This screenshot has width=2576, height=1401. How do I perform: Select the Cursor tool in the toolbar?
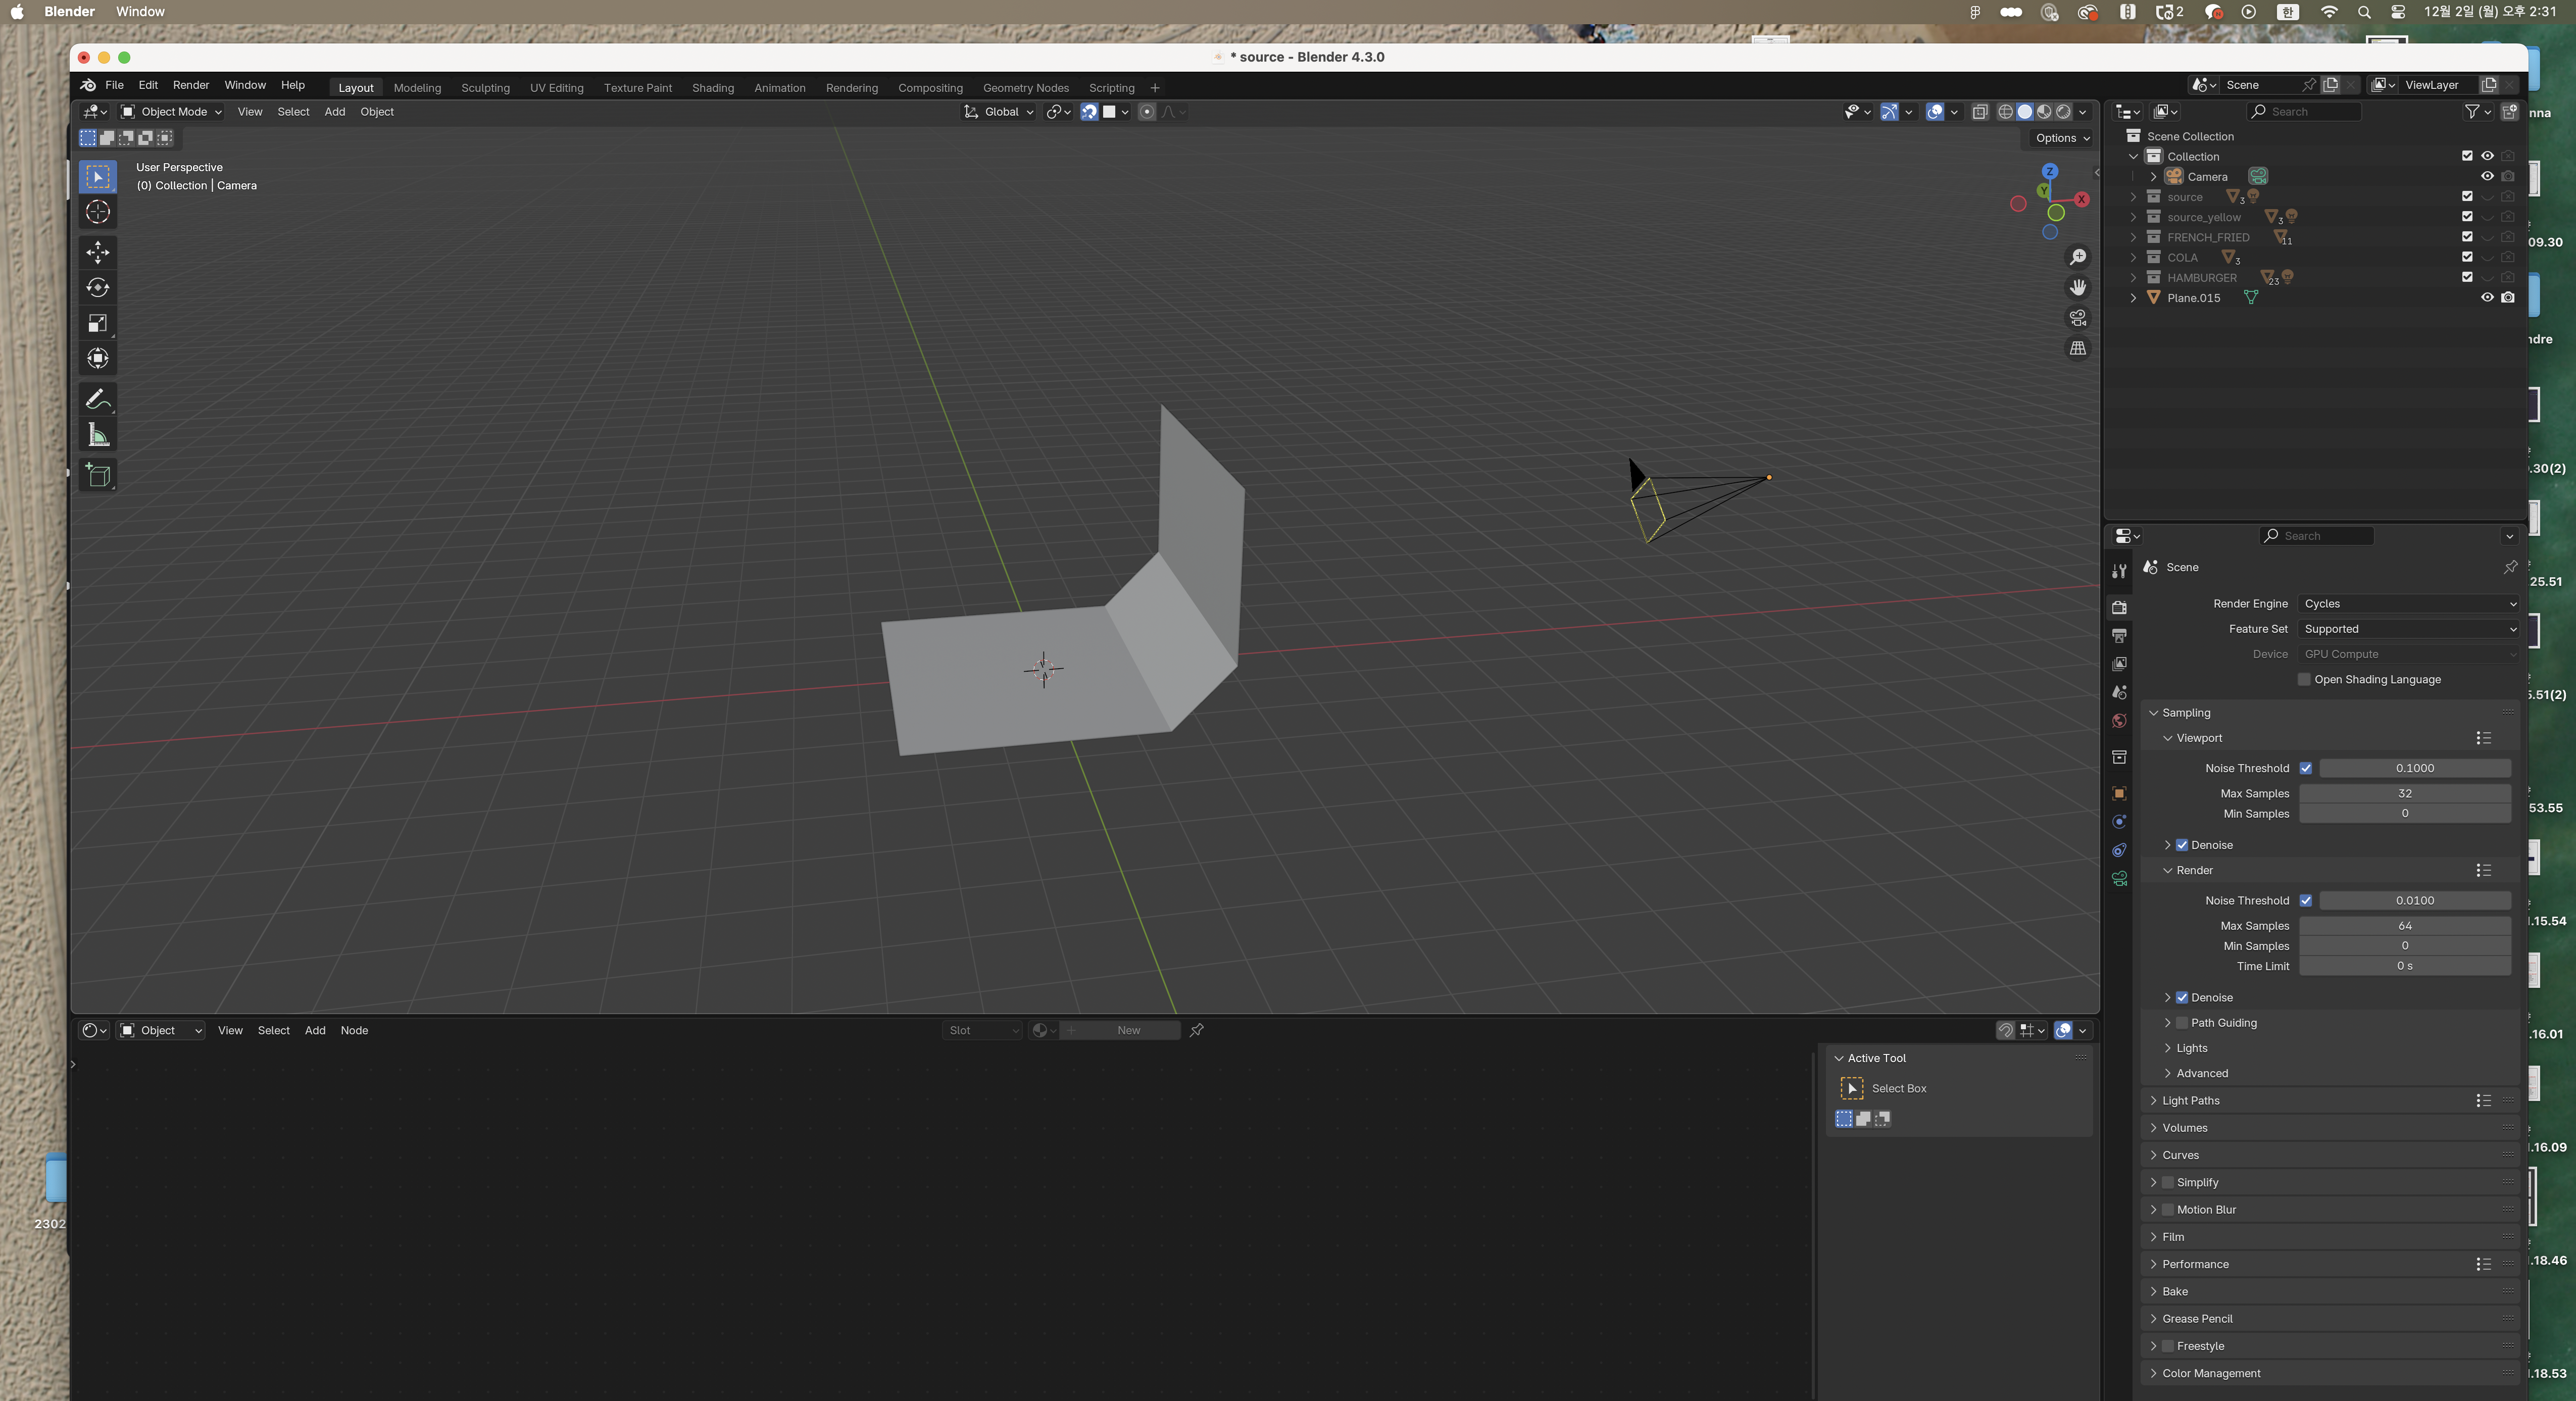98,212
